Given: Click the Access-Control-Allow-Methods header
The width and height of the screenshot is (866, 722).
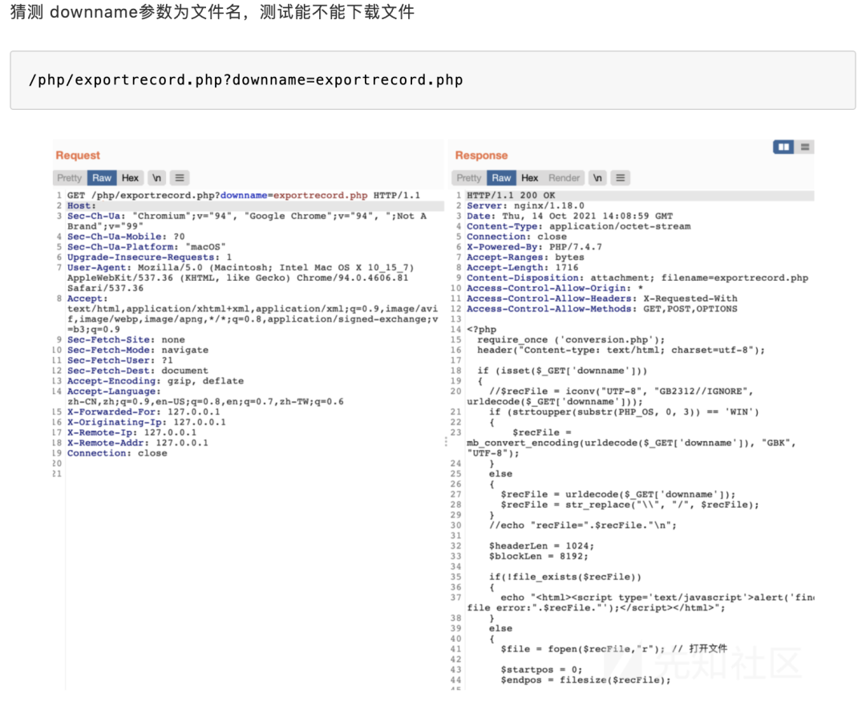Looking at the screenshot, I should (602, 309).
